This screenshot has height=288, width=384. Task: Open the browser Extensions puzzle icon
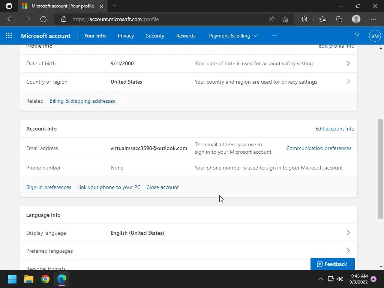tap(304, 19)
